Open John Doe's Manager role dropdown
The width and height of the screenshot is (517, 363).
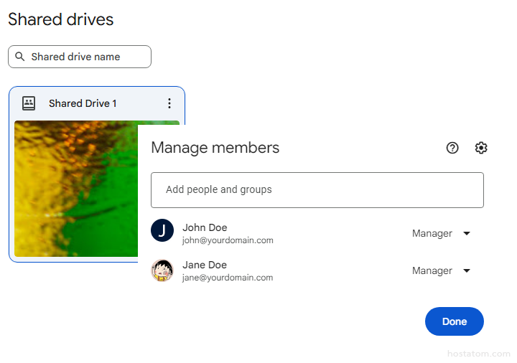[x=441, y=234]
